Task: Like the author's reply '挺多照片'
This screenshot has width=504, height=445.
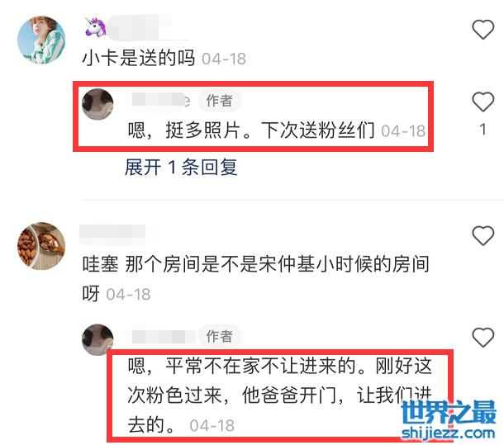Action: tap(483, 102)
